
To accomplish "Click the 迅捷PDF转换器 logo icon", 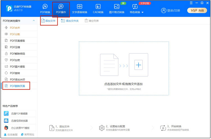I will click(x=9, y=8).
